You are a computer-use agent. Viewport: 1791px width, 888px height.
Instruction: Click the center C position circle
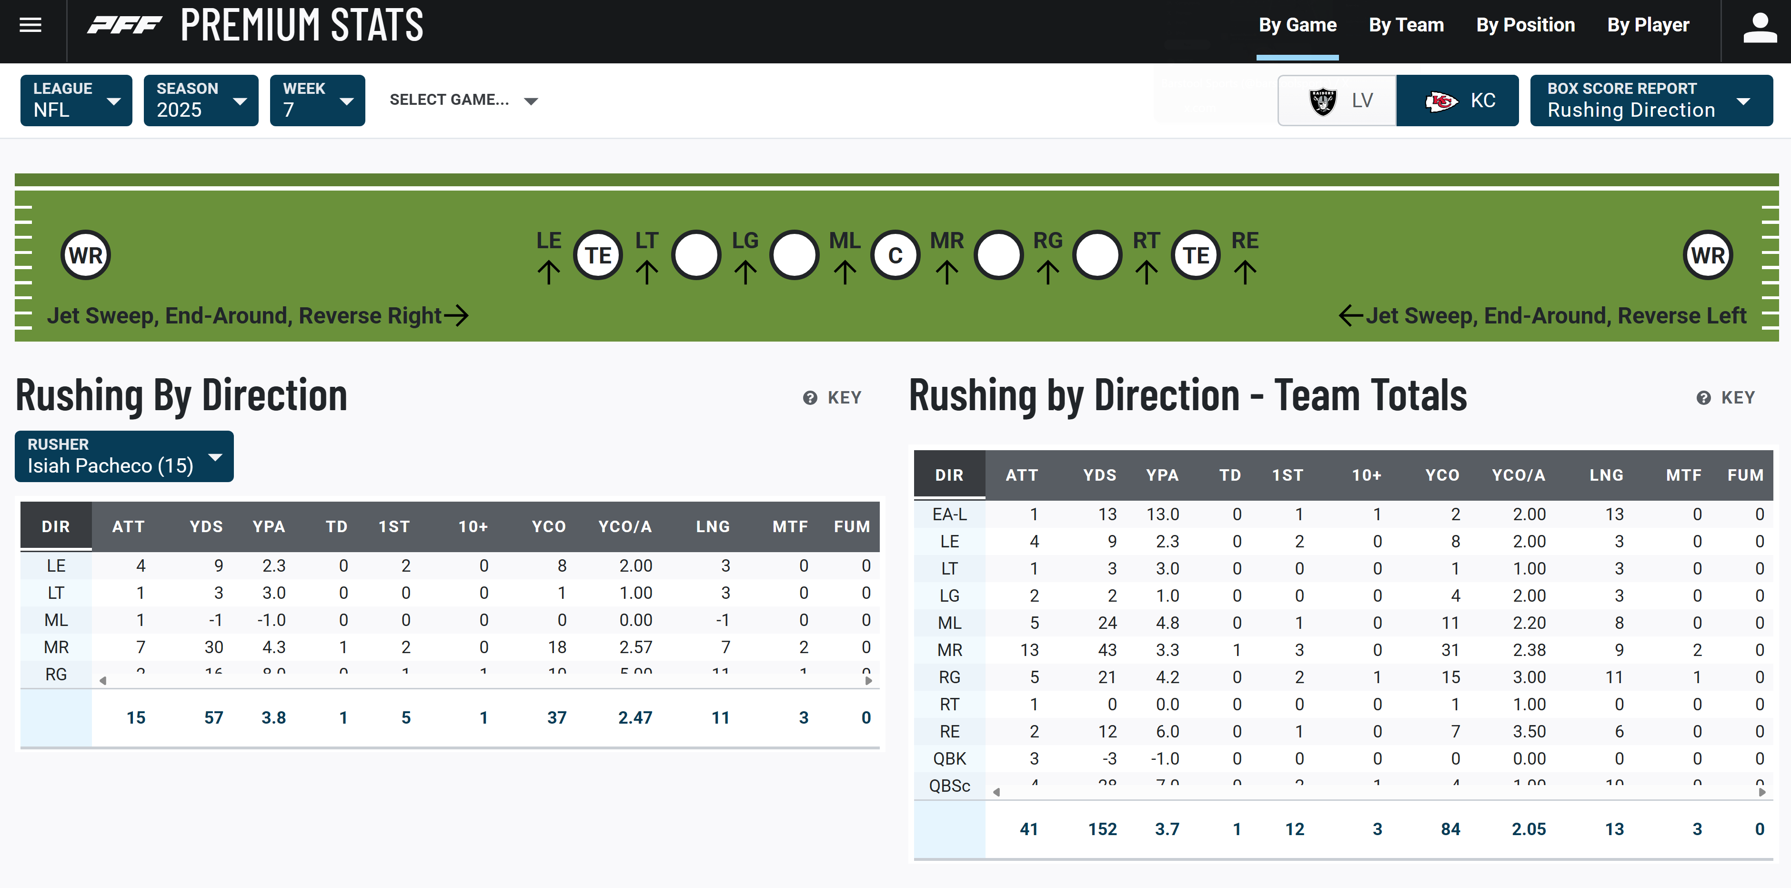click(895, 255)
